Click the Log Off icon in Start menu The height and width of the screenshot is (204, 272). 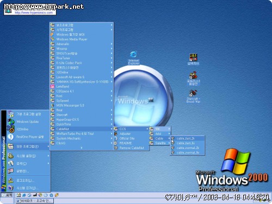coord(11,180)
